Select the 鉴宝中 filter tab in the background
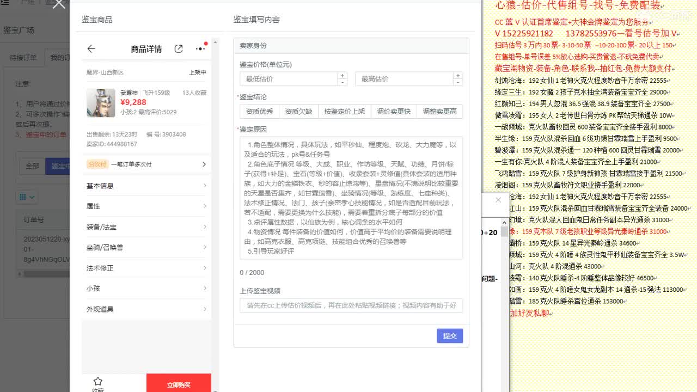 pos(59,166)
